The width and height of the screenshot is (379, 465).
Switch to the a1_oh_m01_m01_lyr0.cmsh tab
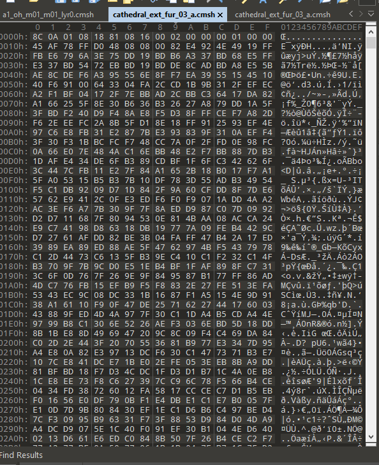[48, 15]
